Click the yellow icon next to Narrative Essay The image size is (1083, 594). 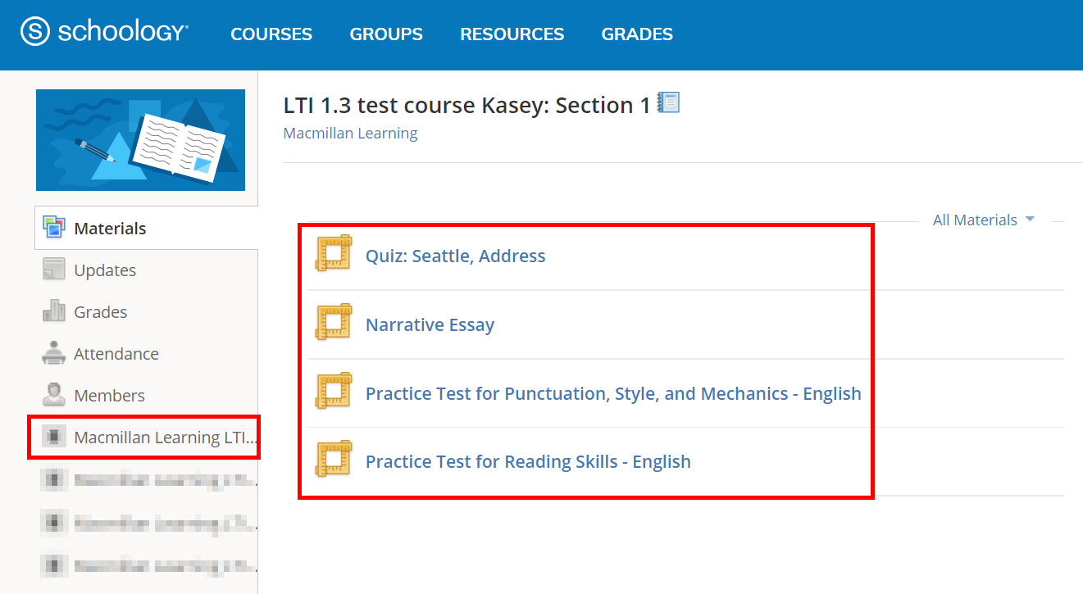click(333, 323)
